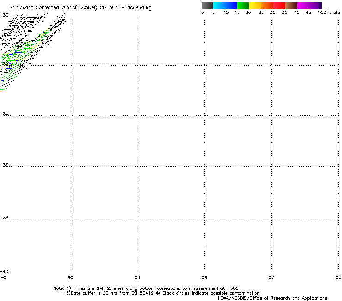
Task: Click the 60 longitude axis label
Action: (x=338, y=277)
